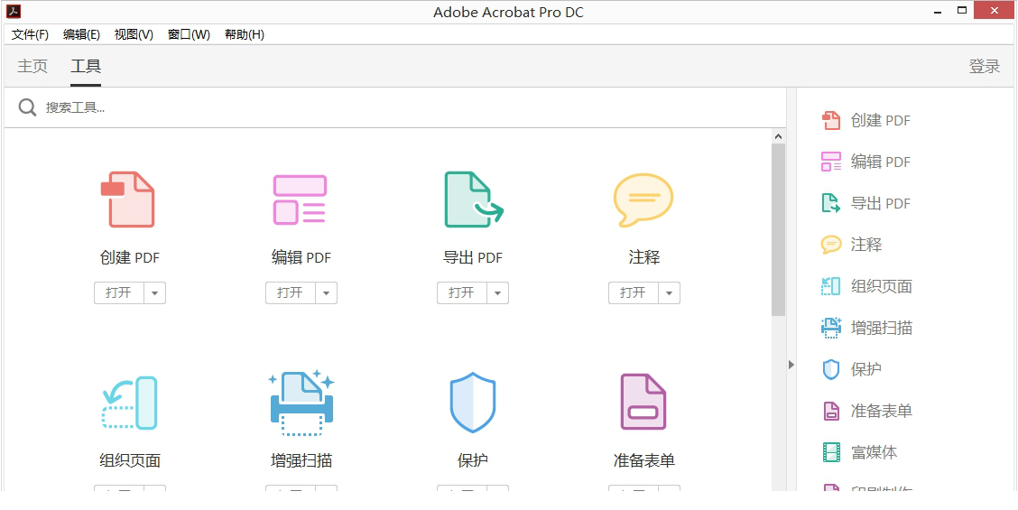1018x510 pixels.
Task: Open the 编辑(E) menu
Action: 81,34
